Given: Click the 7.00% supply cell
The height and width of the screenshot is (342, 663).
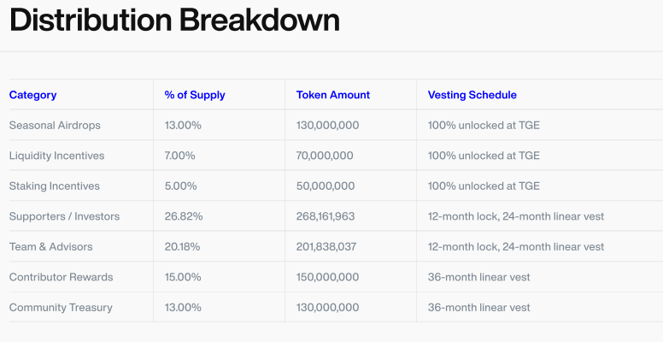Looking at the screenshot, I should [x=180, y=156].
